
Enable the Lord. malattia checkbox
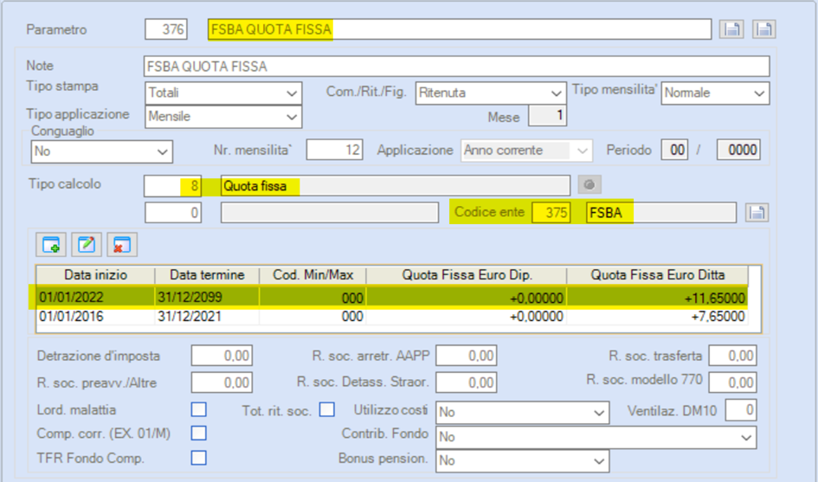pyautogui.click(x=199, y=409)
